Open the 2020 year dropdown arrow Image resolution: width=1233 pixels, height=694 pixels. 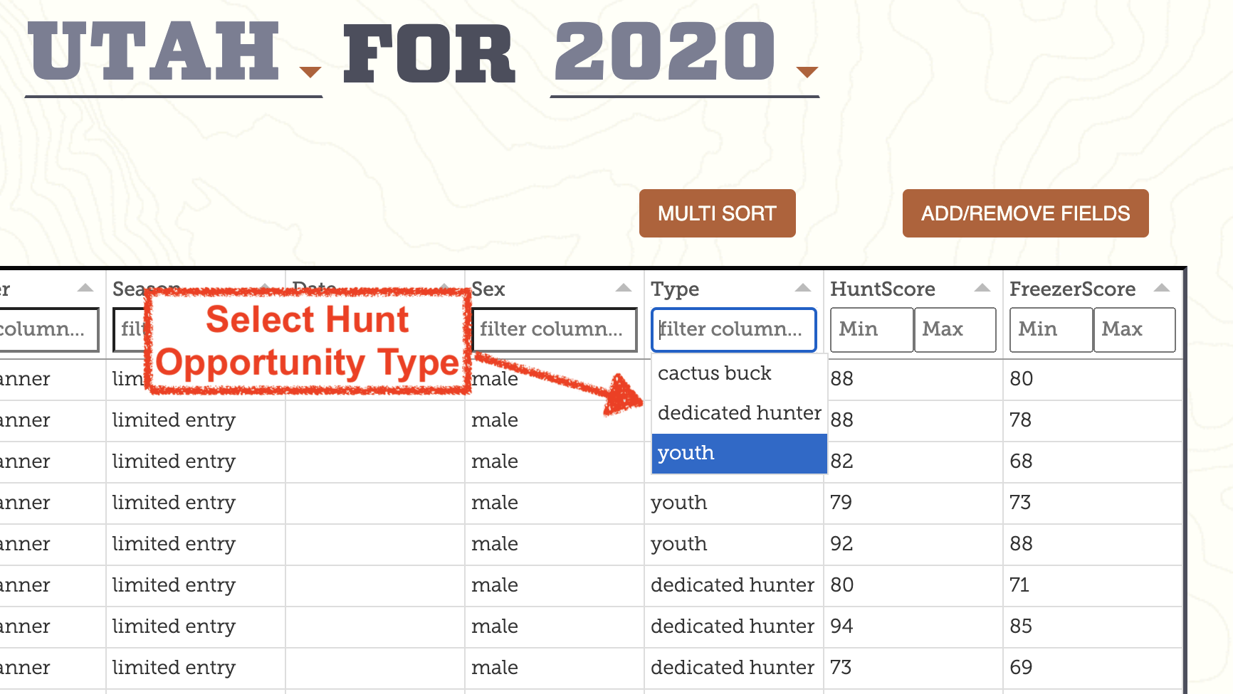[807, 71]
